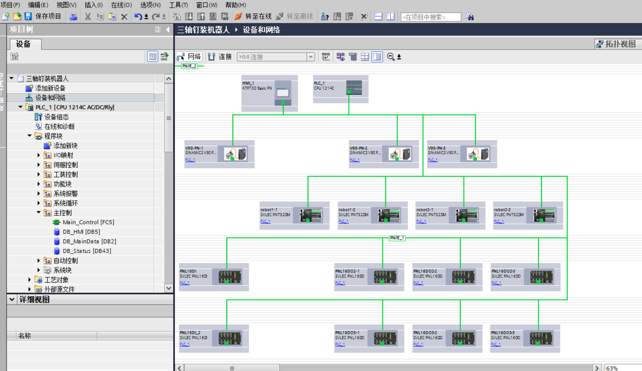Screen dimensions: 642x371
Task: Click PLC_1 link under robot1-1
Action: click(x=265, y=221)
